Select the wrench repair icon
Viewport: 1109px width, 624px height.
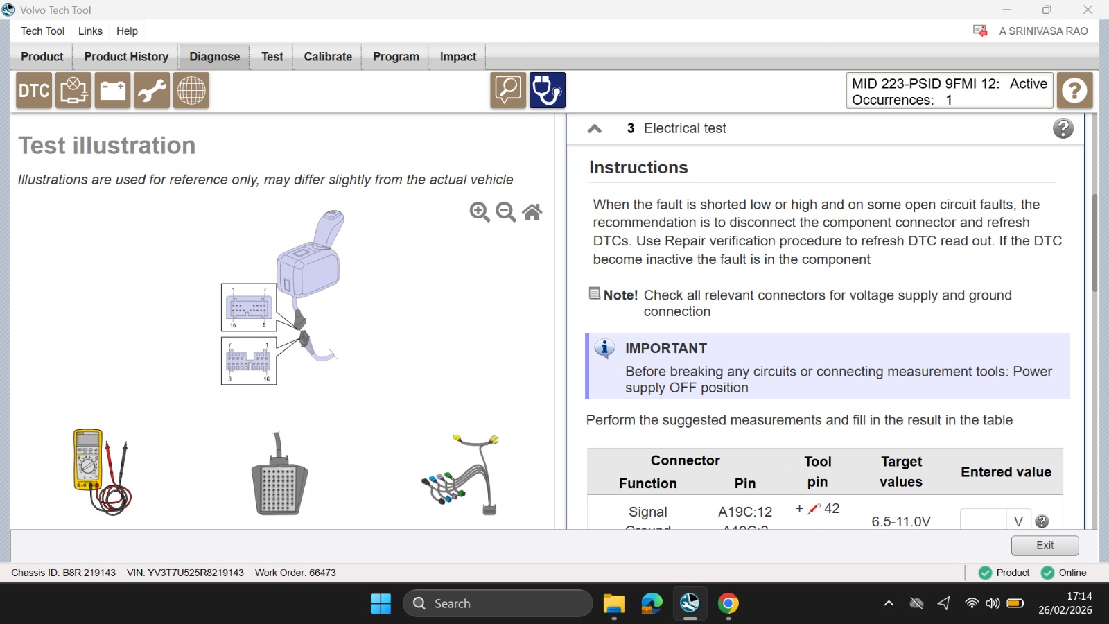click(152, 90)
